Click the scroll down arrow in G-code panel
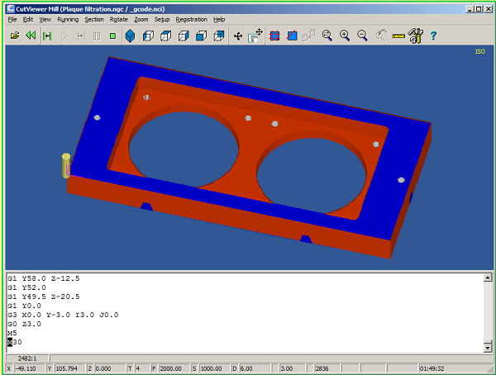This screenshot has height=375, width=496. tap(488, 348)
